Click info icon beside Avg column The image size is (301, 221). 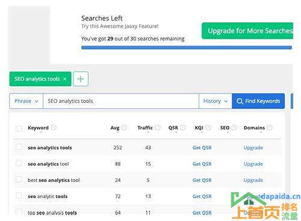(124, 128)
